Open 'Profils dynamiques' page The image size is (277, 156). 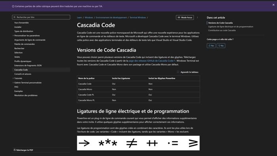tap(23, 61)
